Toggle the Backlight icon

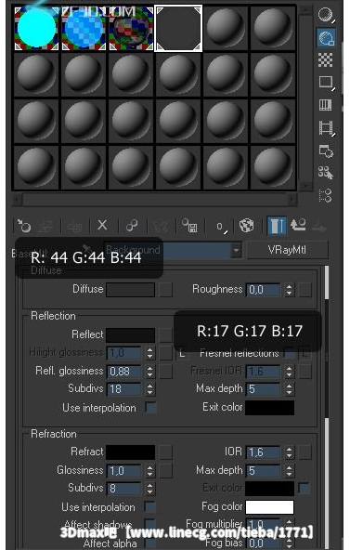pos(326,37)
